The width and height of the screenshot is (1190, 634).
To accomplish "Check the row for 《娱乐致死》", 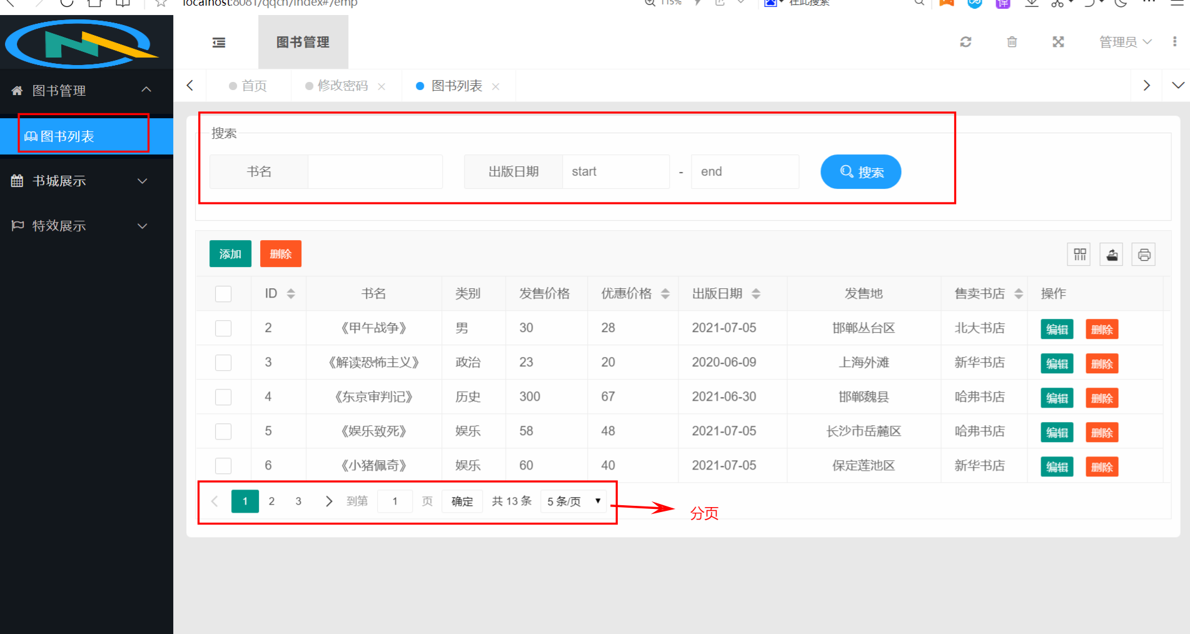I will [223, 431].
